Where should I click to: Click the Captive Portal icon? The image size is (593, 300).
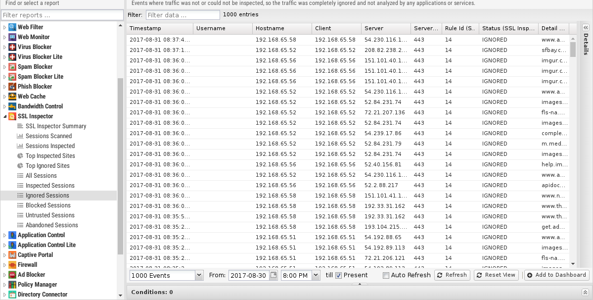click(x=12, y=255)
